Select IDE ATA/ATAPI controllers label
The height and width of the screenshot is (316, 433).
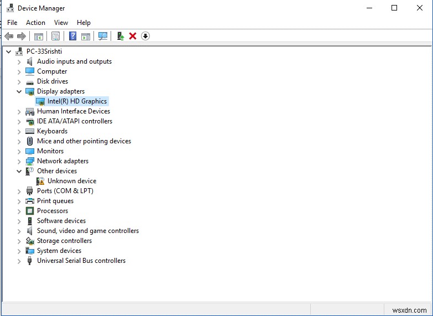(x=75, y=121)
